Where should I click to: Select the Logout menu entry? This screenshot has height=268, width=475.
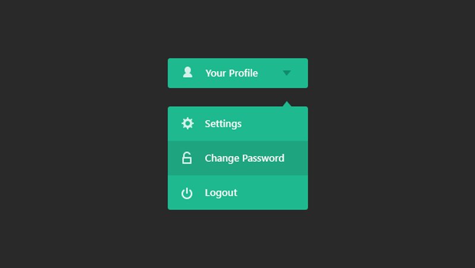tap(238, 193)
